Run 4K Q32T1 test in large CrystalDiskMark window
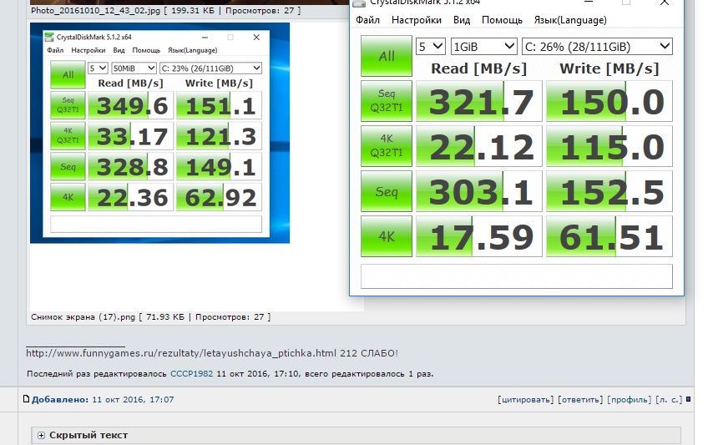This screenshot has width=718, height=445. 386,145
